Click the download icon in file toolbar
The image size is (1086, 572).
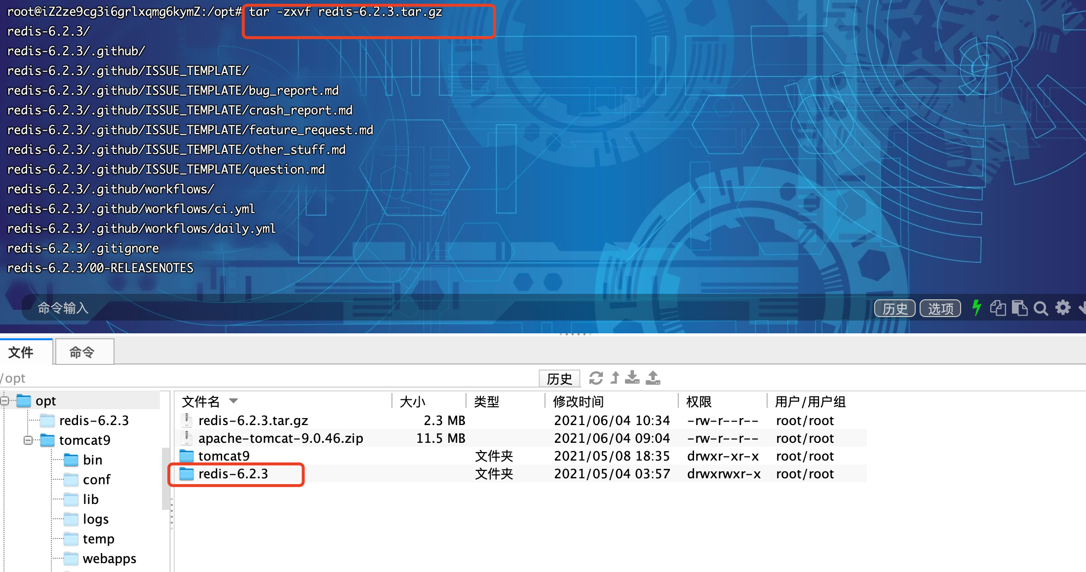coord(632,378)
